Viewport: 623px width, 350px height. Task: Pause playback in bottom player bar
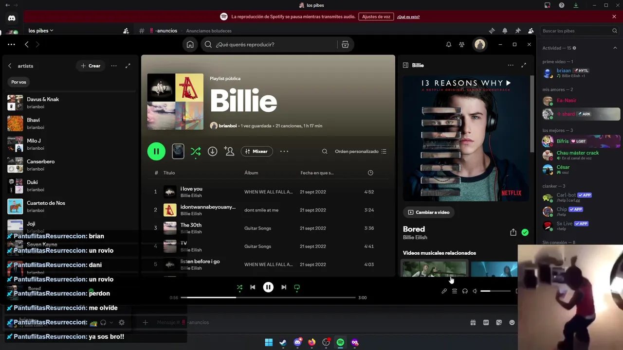(x=268, y=287)
